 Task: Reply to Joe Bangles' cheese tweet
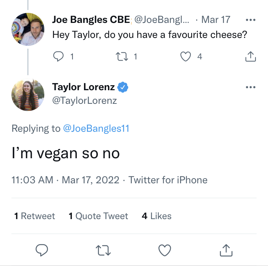pyautogui.click(x=58, y=56)
